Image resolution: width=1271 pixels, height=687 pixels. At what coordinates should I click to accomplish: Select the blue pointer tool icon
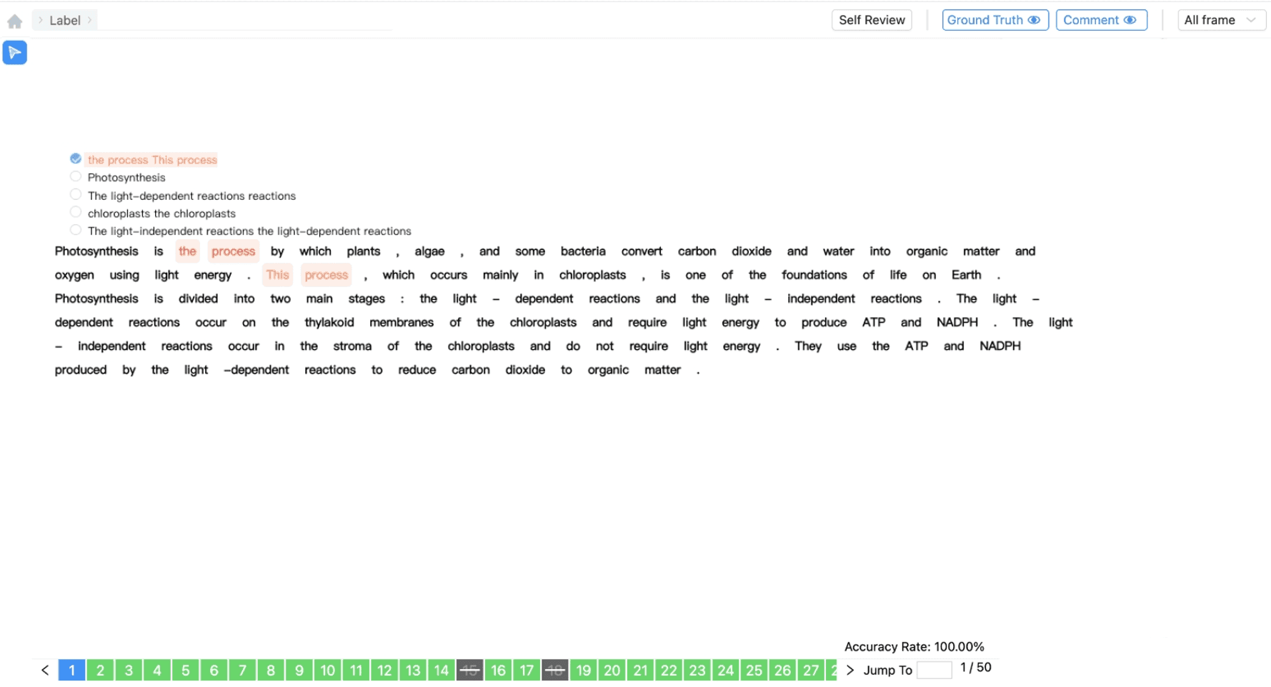coord(15,53)
